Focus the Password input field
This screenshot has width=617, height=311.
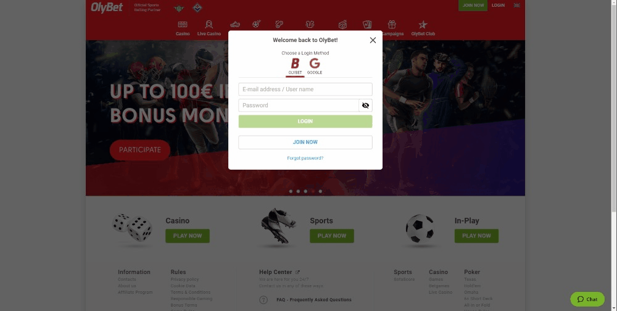(x=299, y=106)
